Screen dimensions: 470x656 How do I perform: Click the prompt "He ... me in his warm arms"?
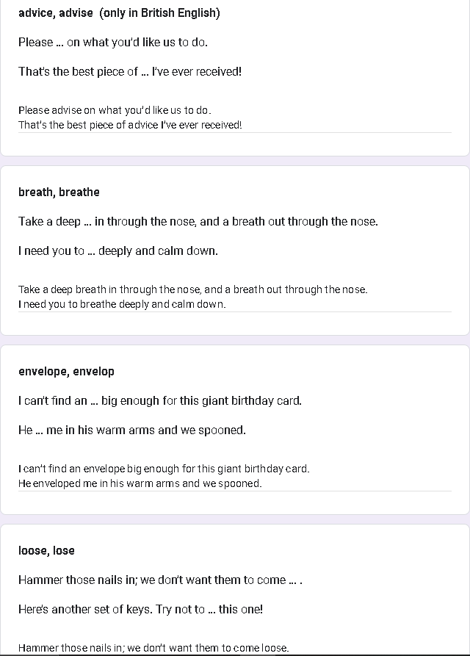click(132, 430)
